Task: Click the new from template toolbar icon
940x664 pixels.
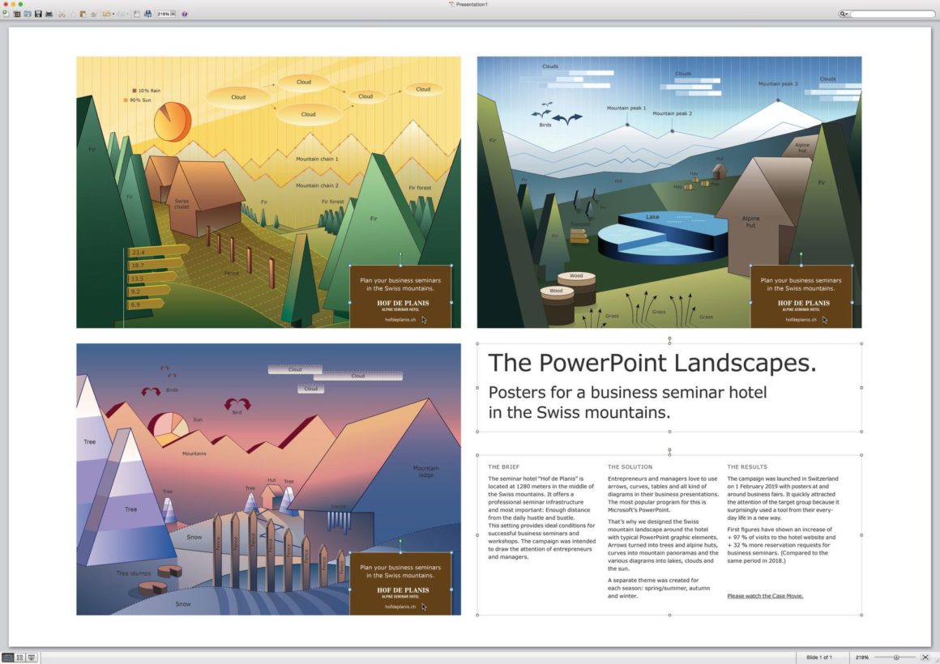Action: 17,14
